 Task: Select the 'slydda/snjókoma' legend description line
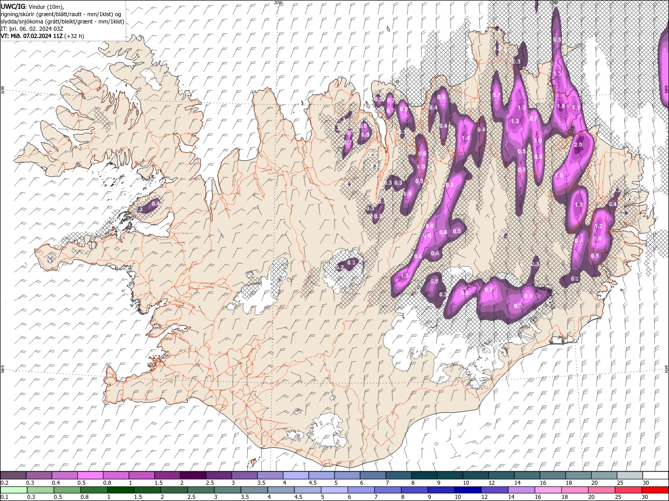[x=62, y=21]
